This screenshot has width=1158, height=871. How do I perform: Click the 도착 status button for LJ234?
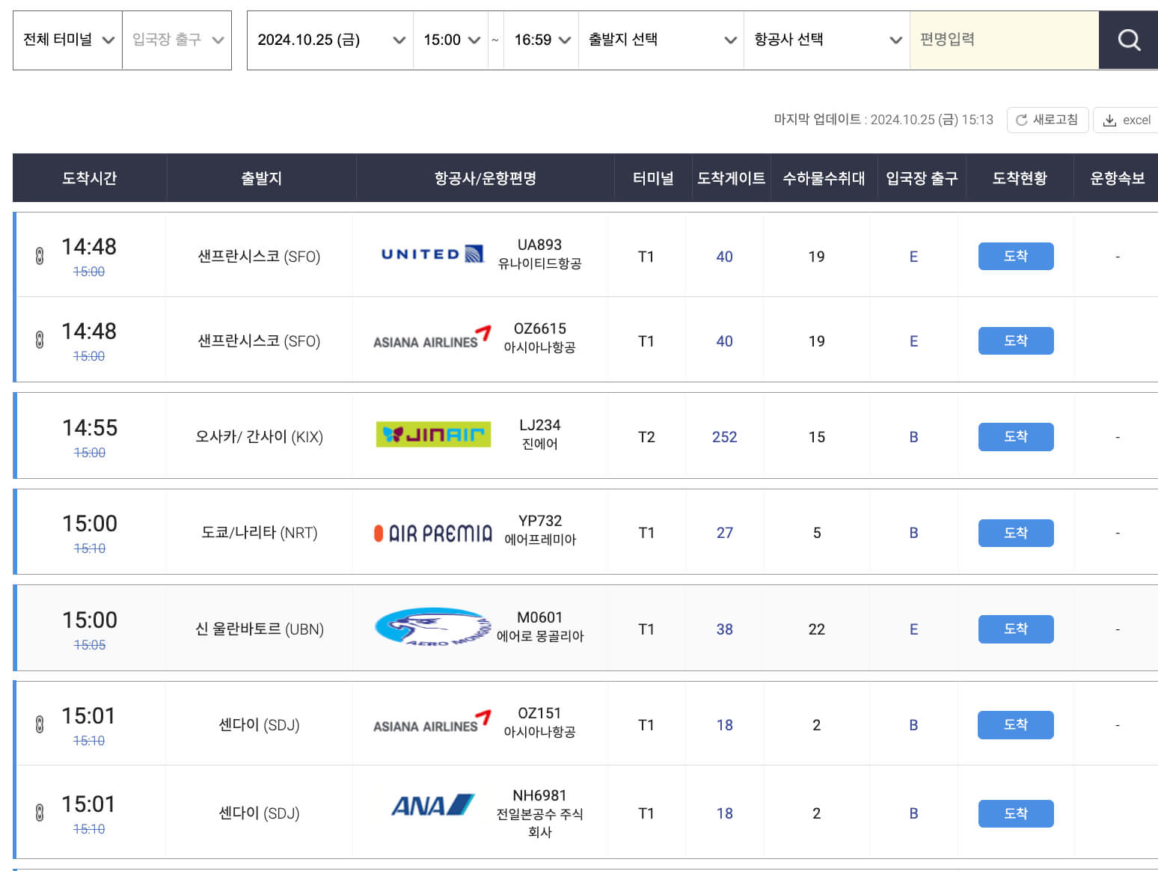(1016, 436)
